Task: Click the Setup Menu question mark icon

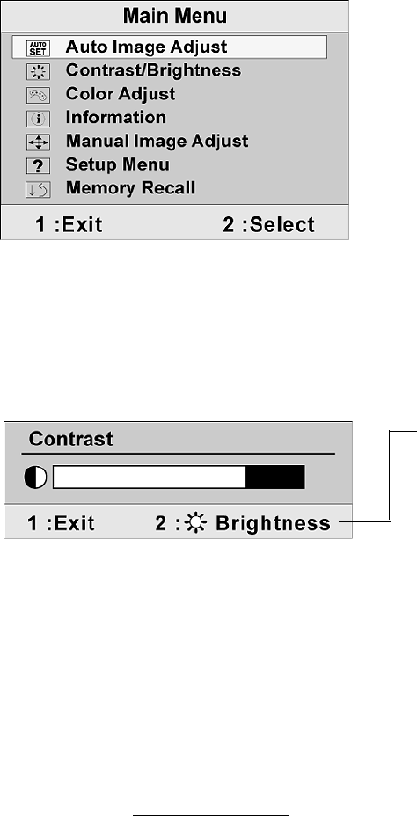Action: 38,166
